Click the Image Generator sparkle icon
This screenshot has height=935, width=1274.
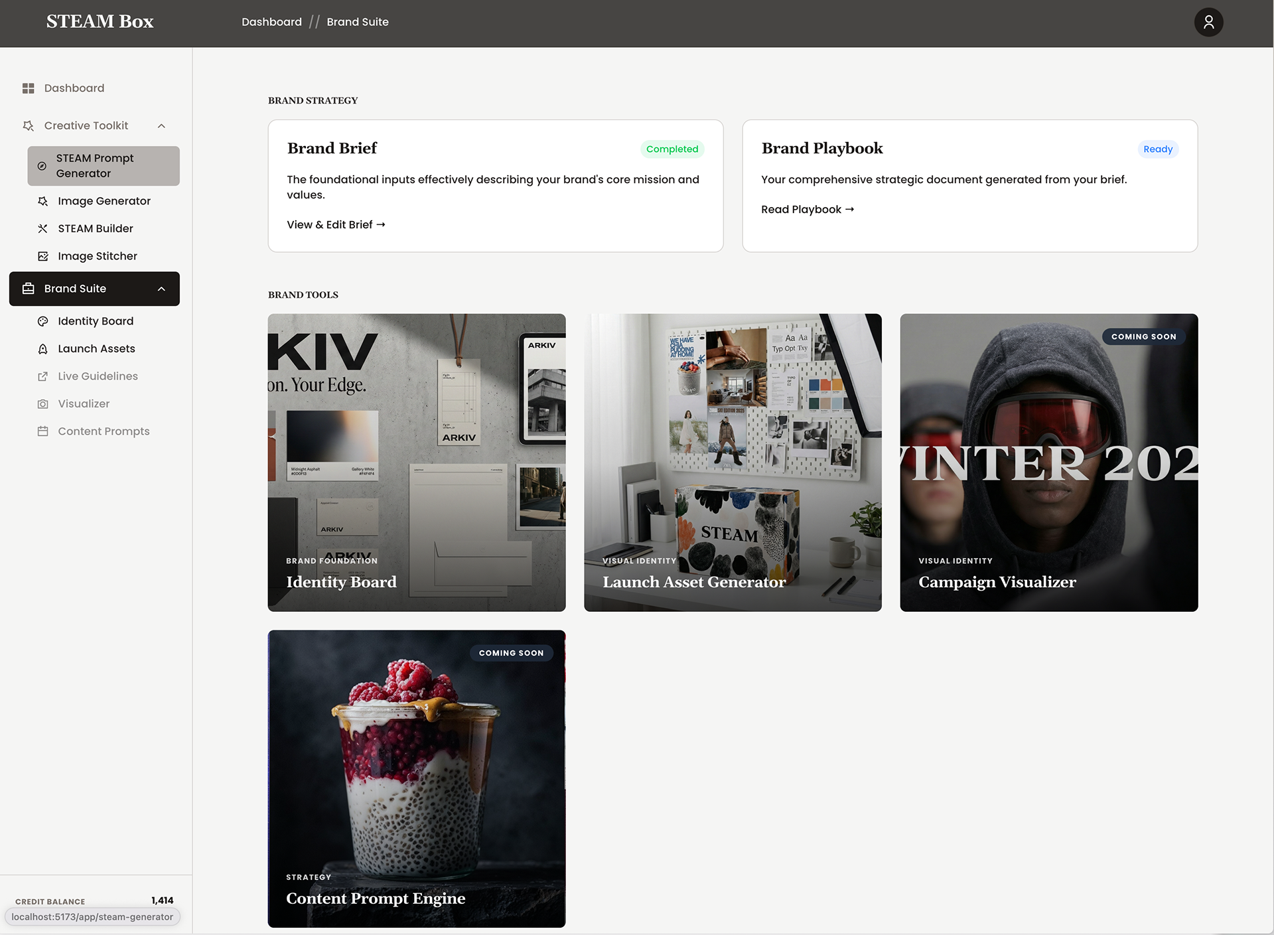pos(43,201)
